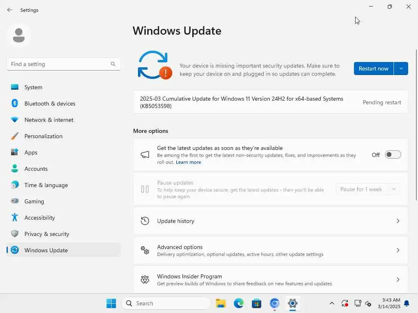Click the Windows Update tray icon with red dot
418x313 pixels.
pos(345,303)
